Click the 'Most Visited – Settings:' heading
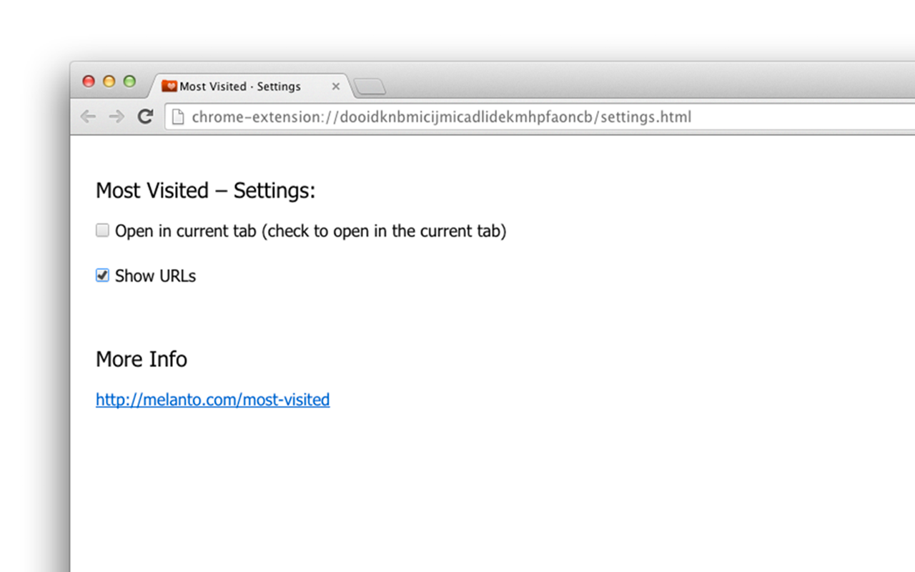Image resolution: width=915 pixels, height=572 pixels. click(x=205, y=191)
